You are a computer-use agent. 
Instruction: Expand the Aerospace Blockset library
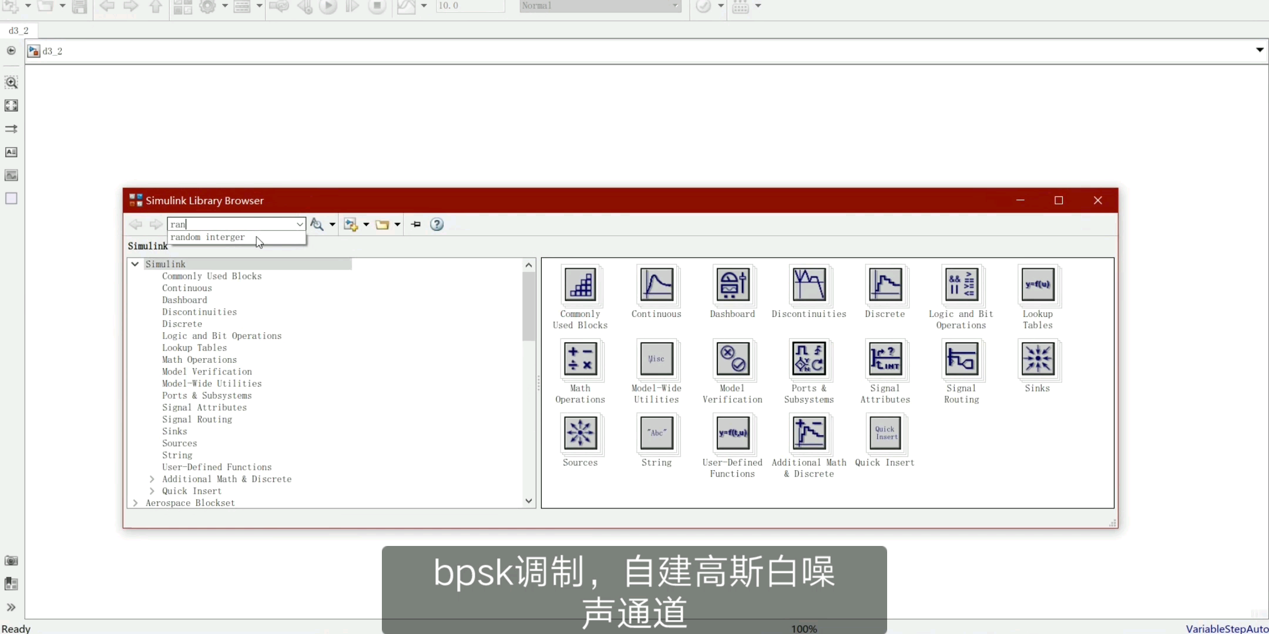click(x=135, y=502)
